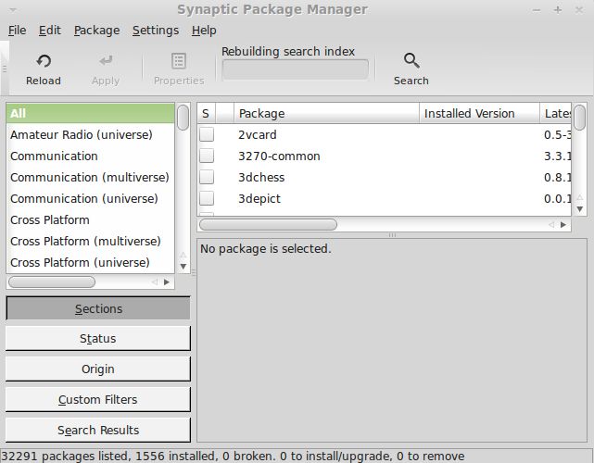Sort by Latest Version column header
Image resolution: width=594 pixels, height=463 pixels.
[x=555, y=113]
